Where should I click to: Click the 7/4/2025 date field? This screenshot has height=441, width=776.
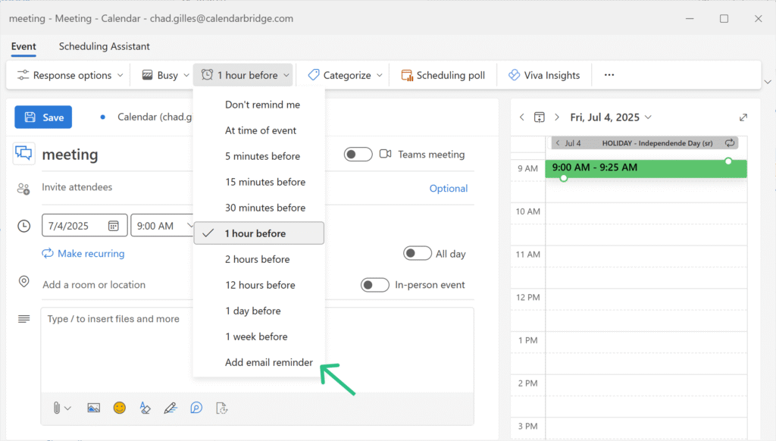pyautogui.click(x=85, y=226)
